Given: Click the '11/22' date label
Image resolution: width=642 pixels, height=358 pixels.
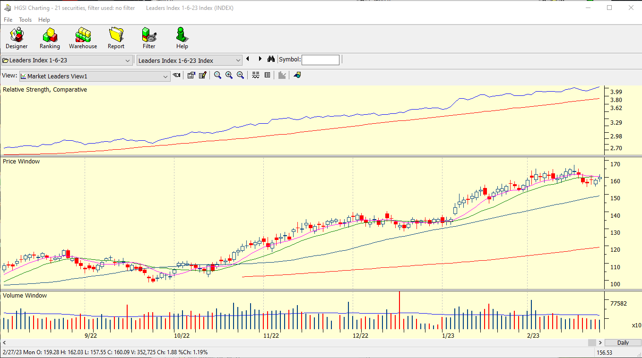Looking at the screenshot, I should pos(271,336).
